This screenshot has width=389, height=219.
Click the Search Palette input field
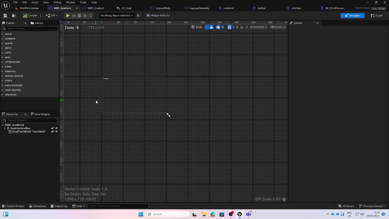30,29
